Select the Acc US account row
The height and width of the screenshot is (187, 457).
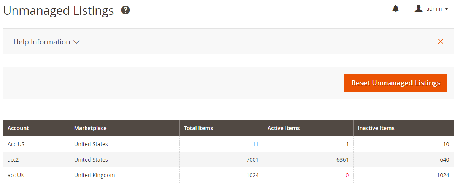pyautogui.click(x=16, y=144)
